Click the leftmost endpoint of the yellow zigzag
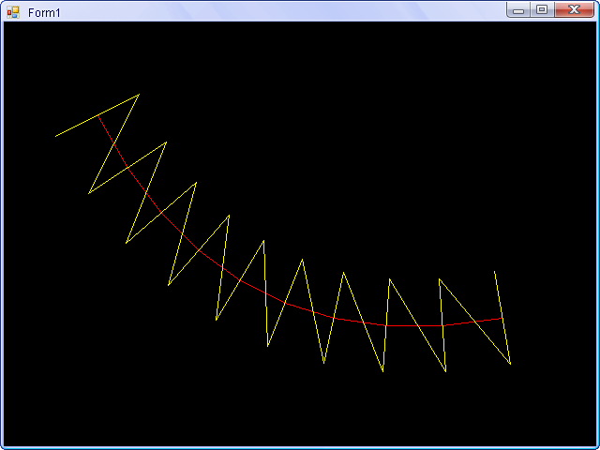The image size is (600, 450). pyautogui.click(x=56, y=136)
